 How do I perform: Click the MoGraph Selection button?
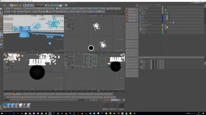[x=16, y=9]
